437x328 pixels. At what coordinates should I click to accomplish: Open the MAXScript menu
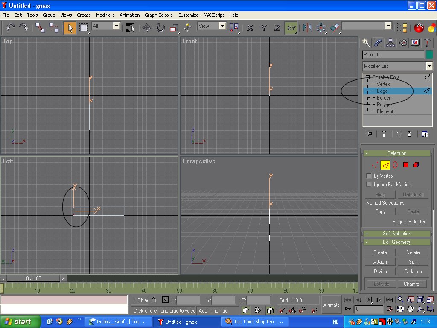click(x=213, y=15)
